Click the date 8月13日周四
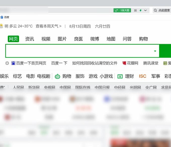The image size is (171, 147). (x=80, y=26)
